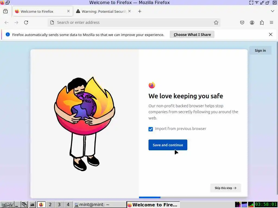Screen dimensions: 278x208
Task: Click the heading 'We love keeping you safe'
Action: click(x=186, y=96)
